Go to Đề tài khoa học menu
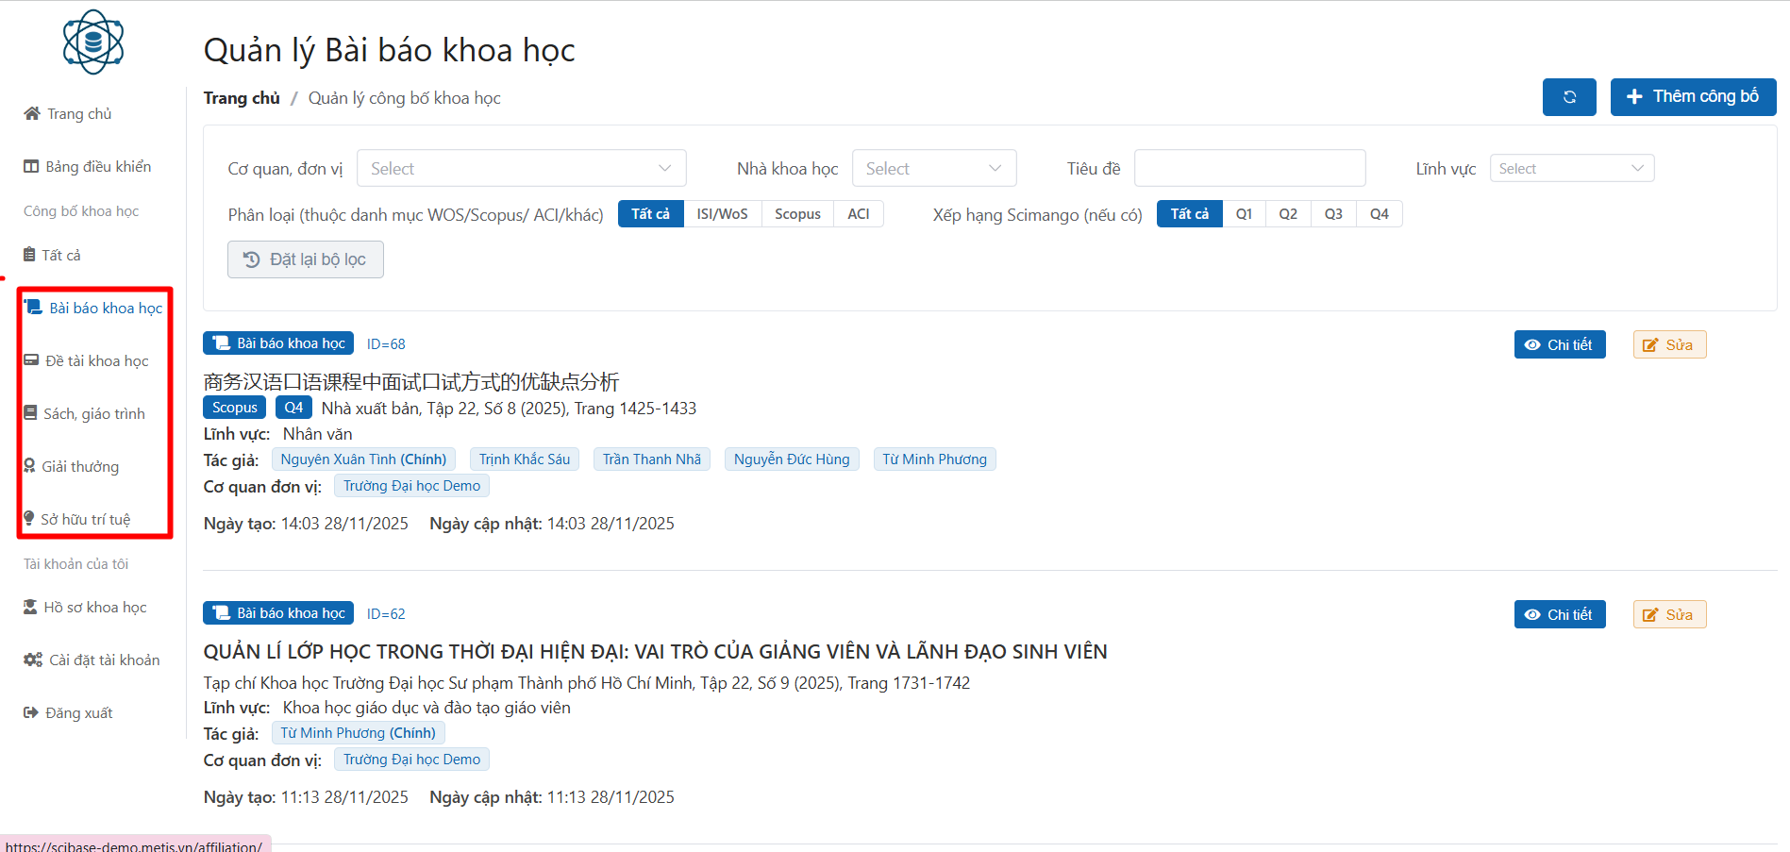 [87, 361]
